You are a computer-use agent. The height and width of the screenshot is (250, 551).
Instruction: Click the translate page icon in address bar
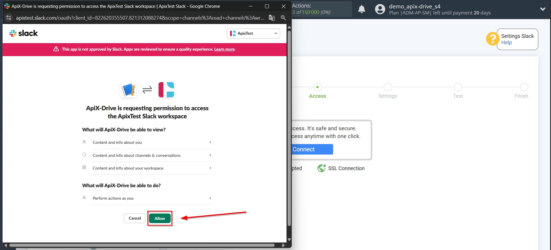272,18
